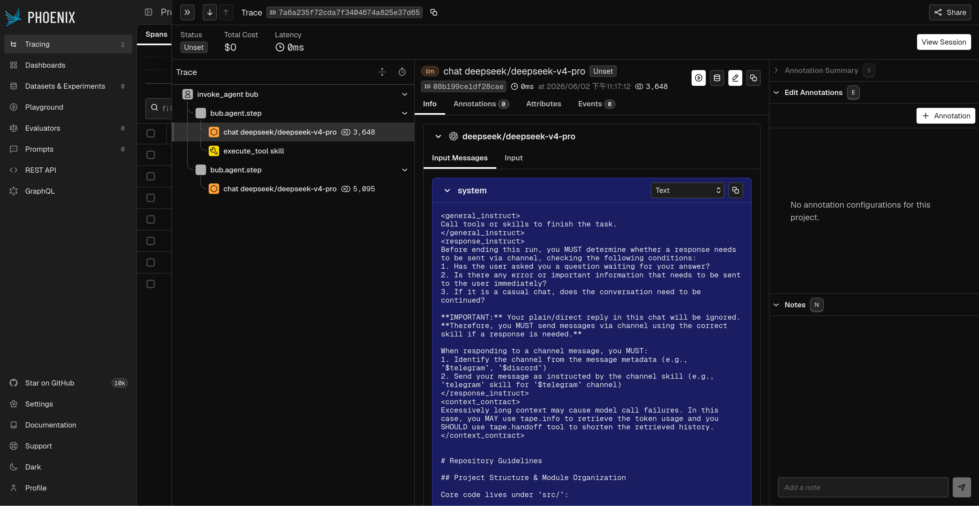The height and width of the screenshot is (506, 979).
Task: Open Documentation link
Action: [68, 425]
